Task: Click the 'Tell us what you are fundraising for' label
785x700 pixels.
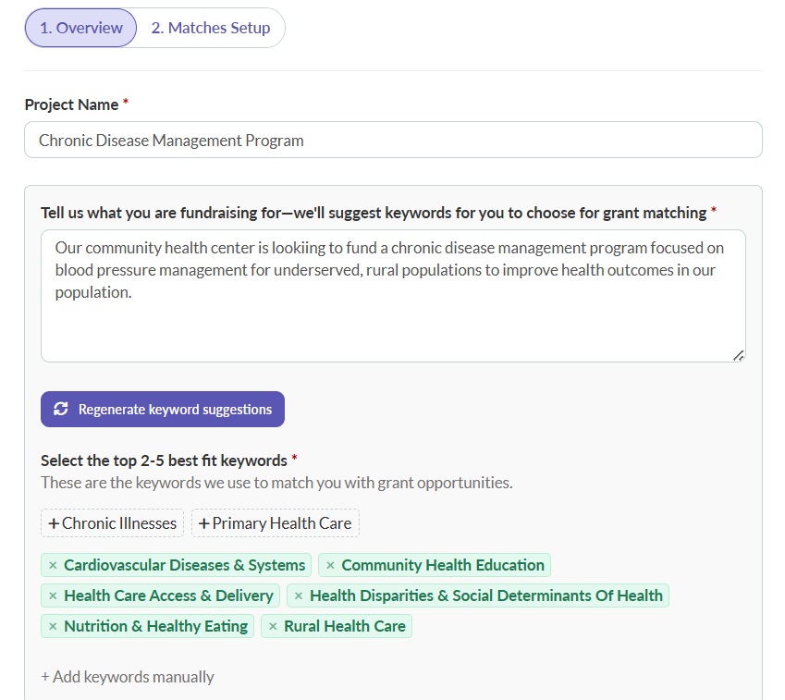Action: [374, 213]
